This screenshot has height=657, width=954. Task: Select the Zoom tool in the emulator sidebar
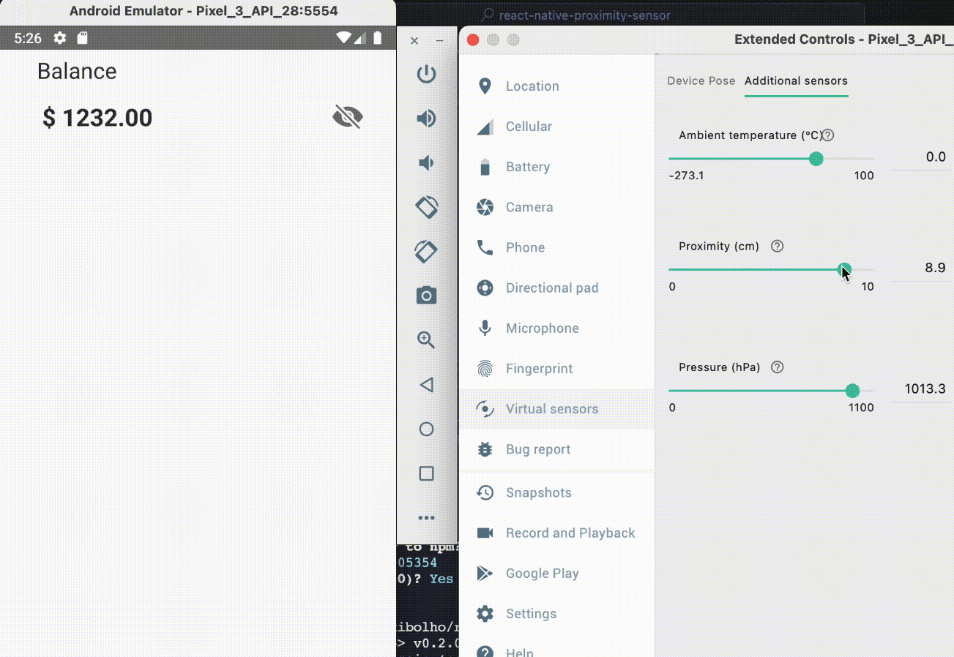point(426,339)
